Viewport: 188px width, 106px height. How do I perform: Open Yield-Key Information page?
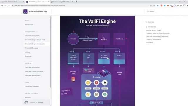[x=32, y=67]
